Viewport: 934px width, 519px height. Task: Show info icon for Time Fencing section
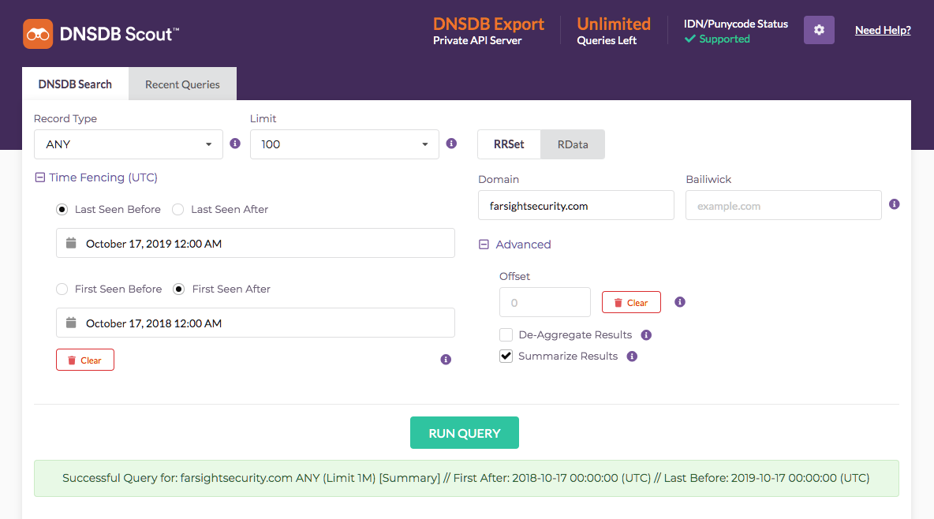[446, 360]
